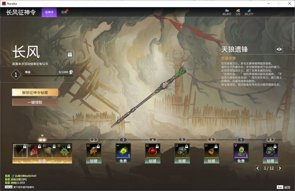
Task: Click the experience emblem next to 0/1000
Action: [x=71, y=72]
